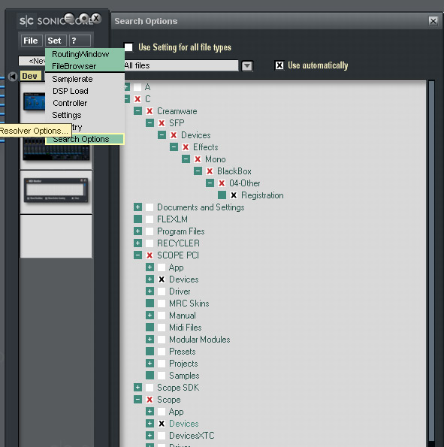
Task: Open the All files dropdown arrow
Action: pyautogui.click(x=247, y=66)
